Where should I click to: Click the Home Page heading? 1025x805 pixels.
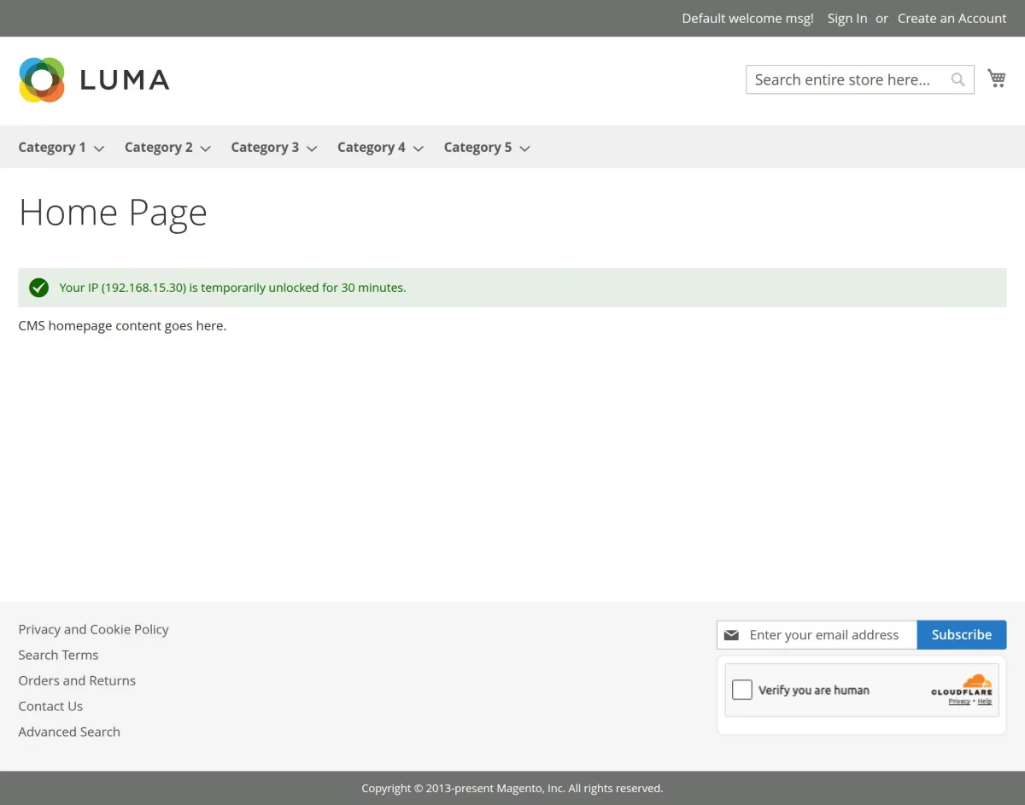click(x=113, y=213)
